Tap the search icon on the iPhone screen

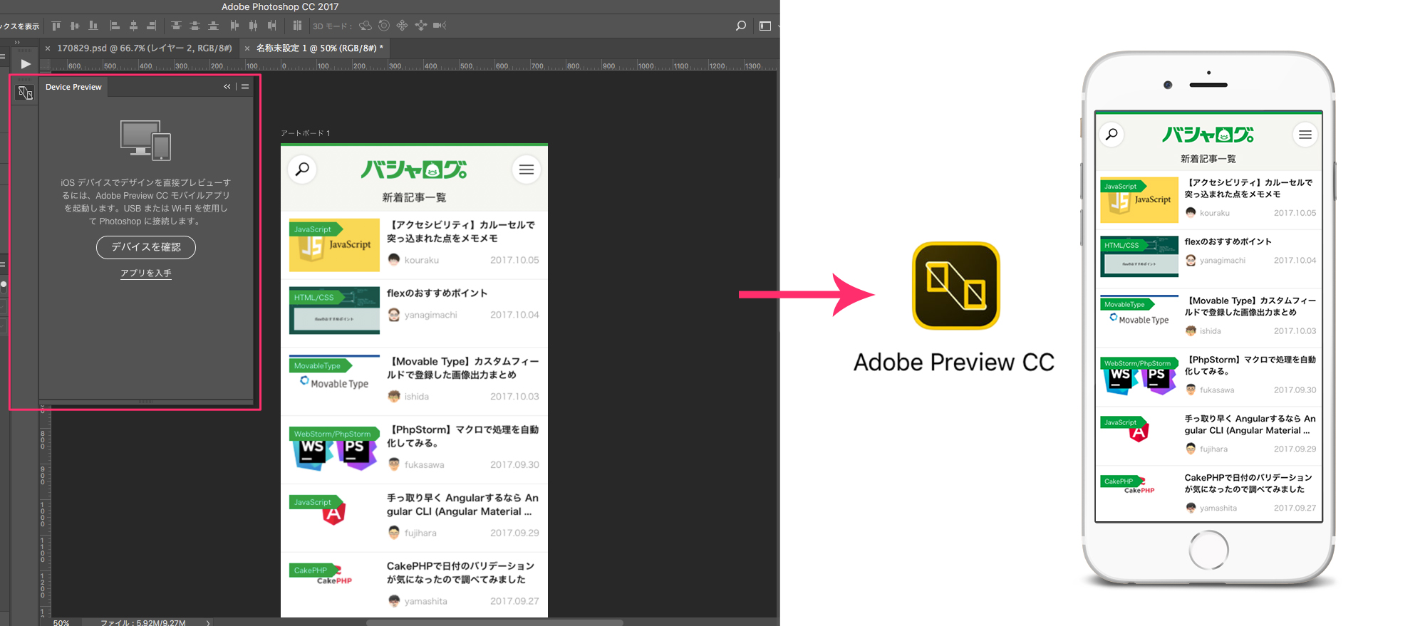point(1111,135)
